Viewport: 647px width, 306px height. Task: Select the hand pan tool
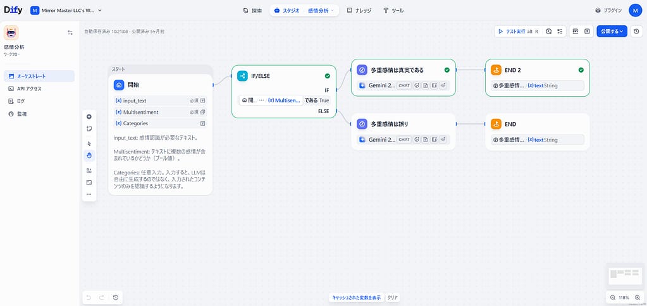[89, 156]
